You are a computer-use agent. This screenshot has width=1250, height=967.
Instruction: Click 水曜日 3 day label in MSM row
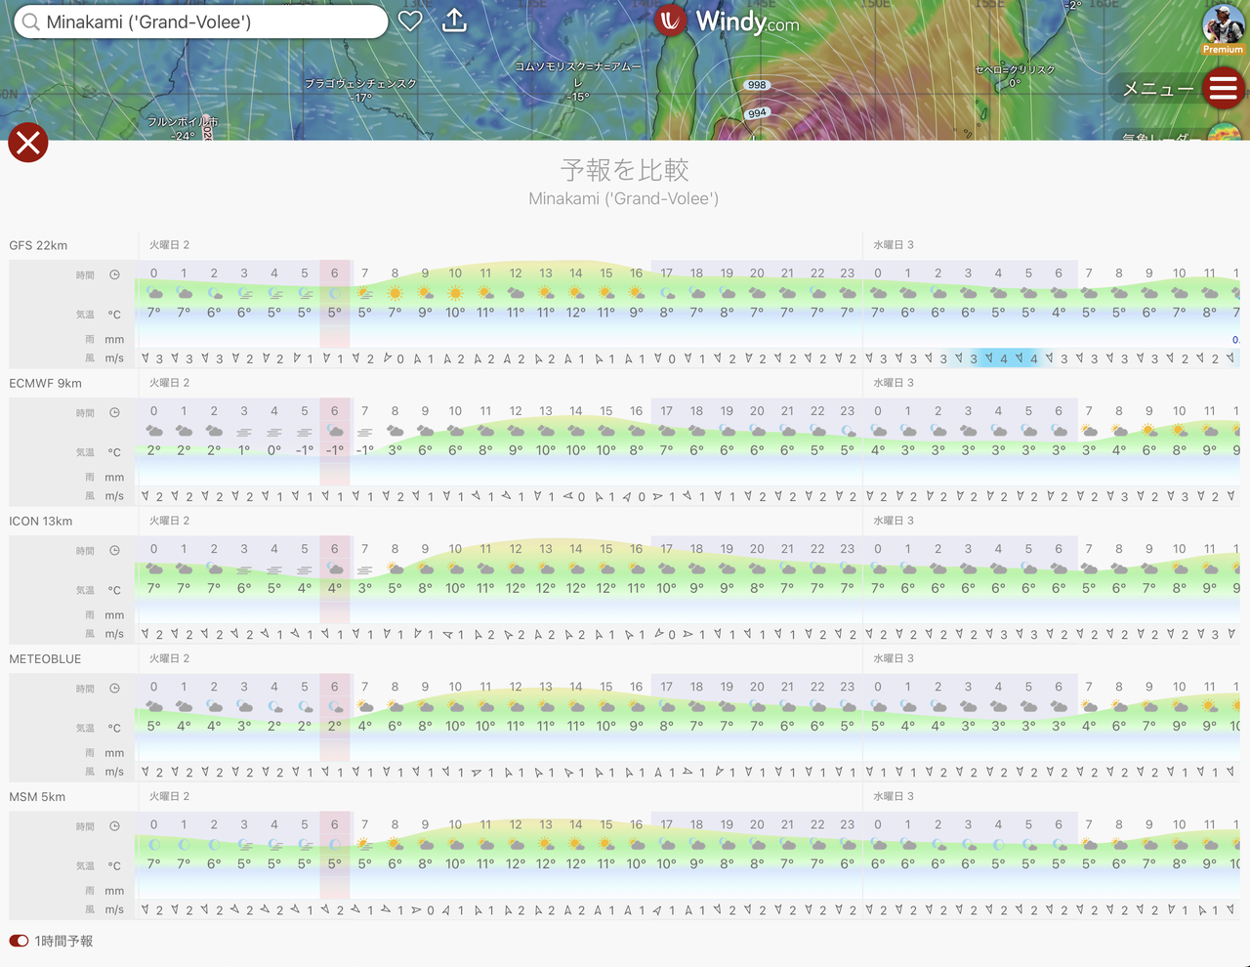tap(894, 796)
